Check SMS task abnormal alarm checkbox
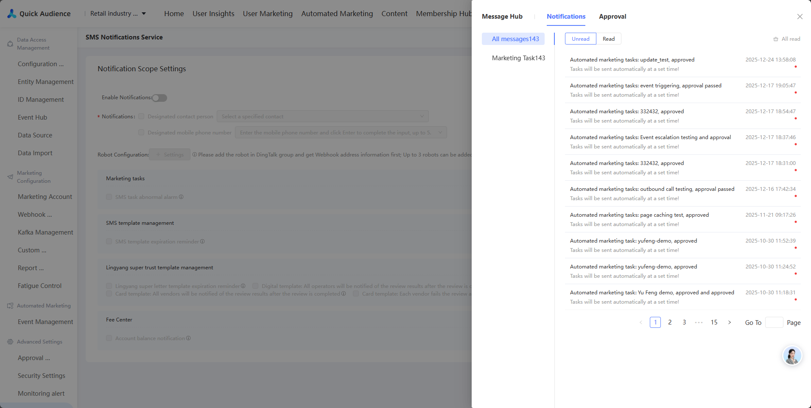 pos(109,197)
